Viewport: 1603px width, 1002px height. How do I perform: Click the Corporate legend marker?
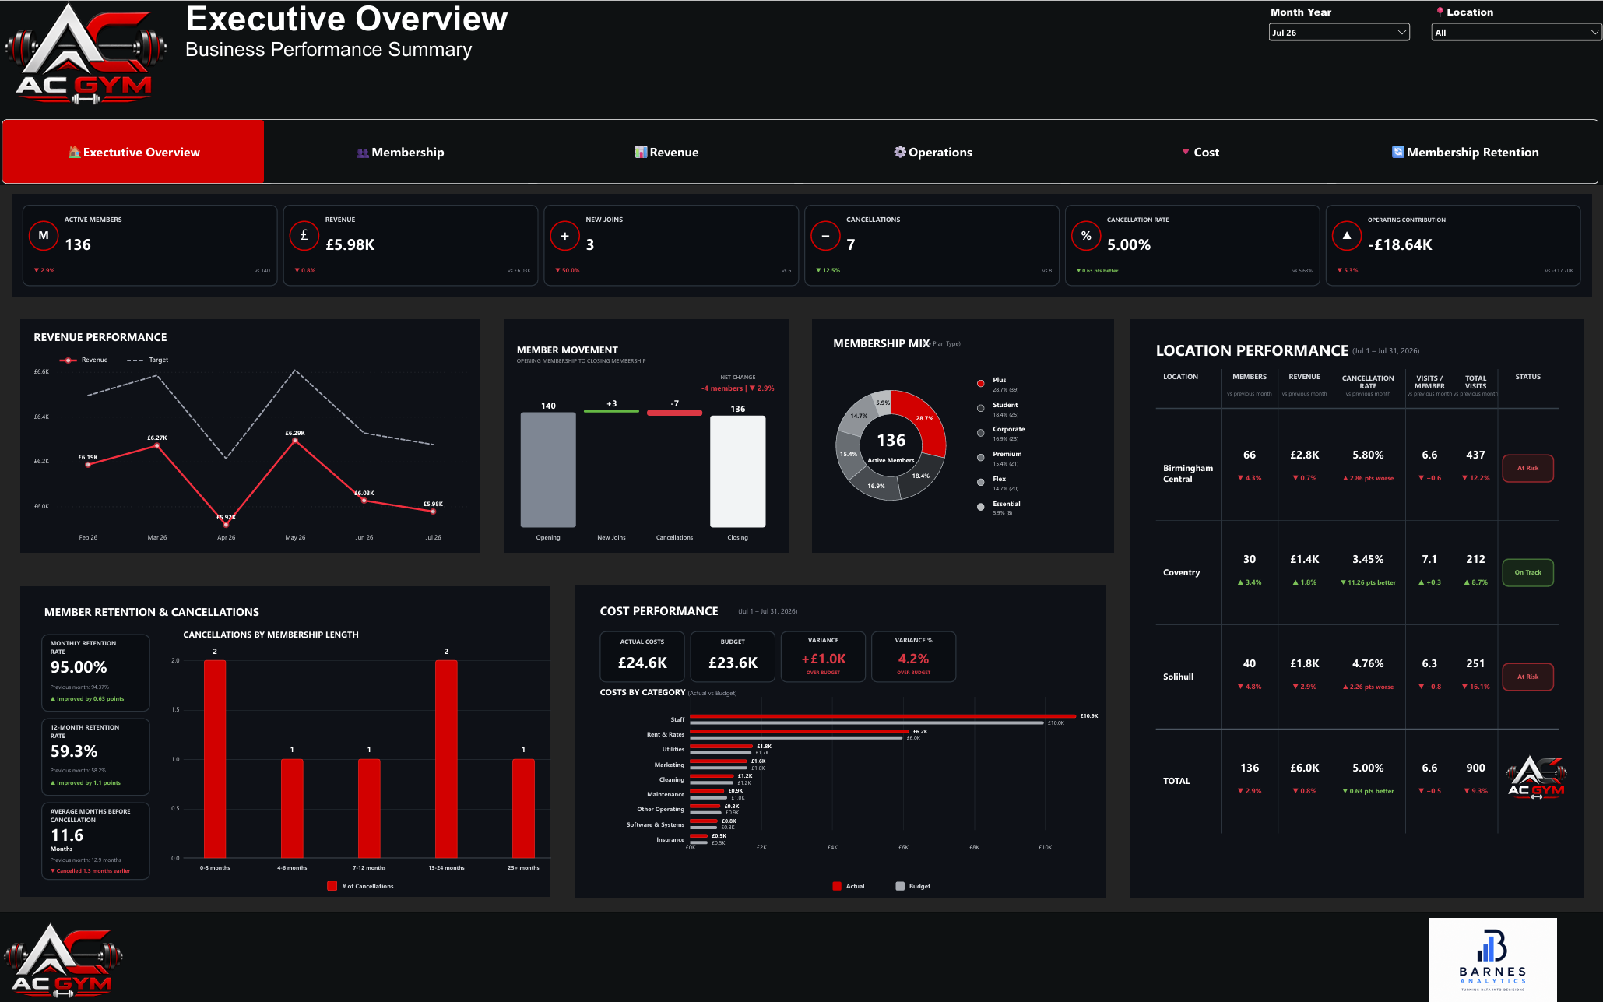click(981, 433)
